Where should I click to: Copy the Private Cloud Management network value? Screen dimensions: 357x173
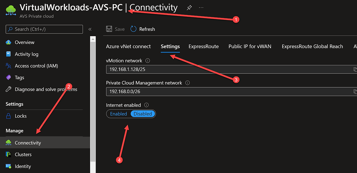(355, 92)
